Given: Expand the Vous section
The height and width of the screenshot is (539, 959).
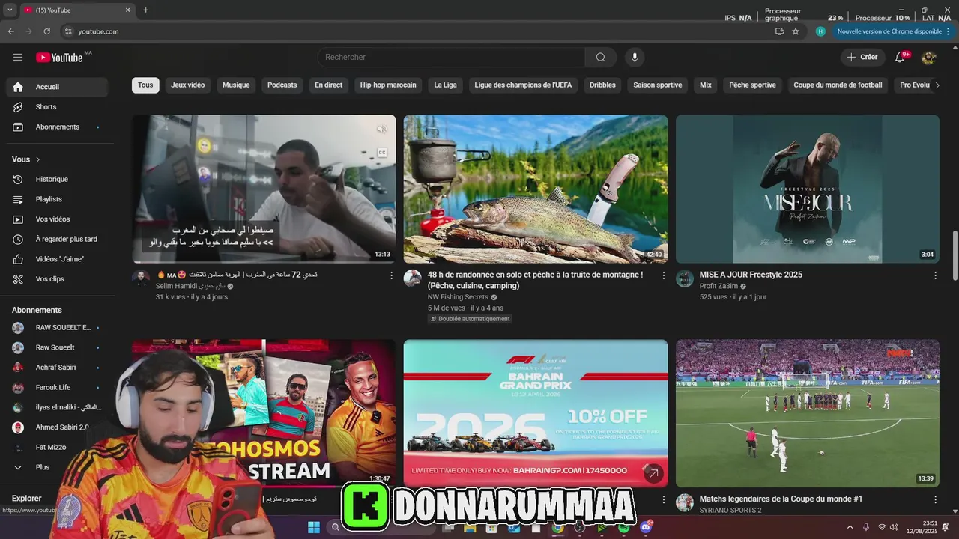Looking at the screenshot, I should 27,159.
